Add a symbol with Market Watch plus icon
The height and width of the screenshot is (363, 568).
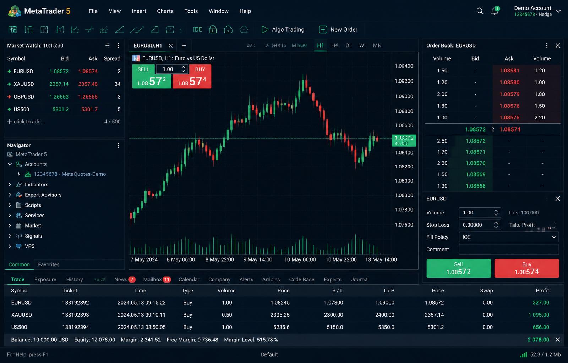pos(108,45)
